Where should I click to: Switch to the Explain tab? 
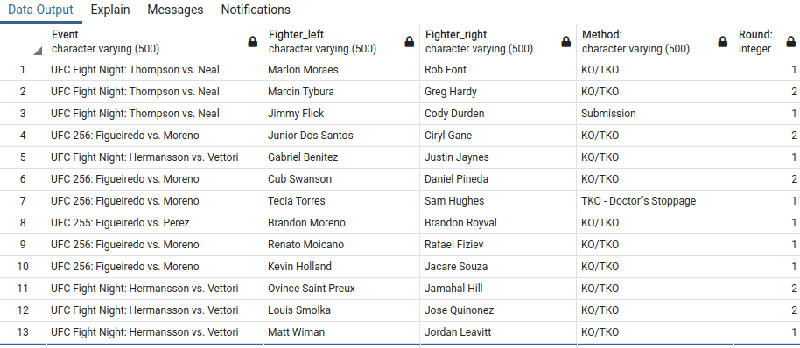(x=110, y=10)
